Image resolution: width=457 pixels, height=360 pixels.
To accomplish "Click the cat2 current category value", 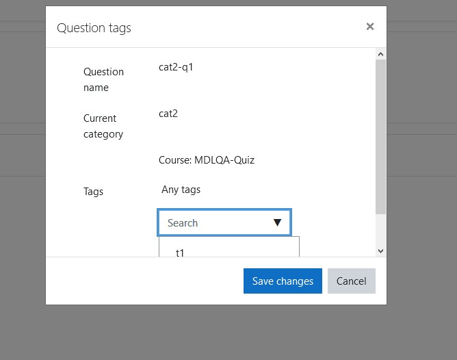I will (x=168, y=114).
